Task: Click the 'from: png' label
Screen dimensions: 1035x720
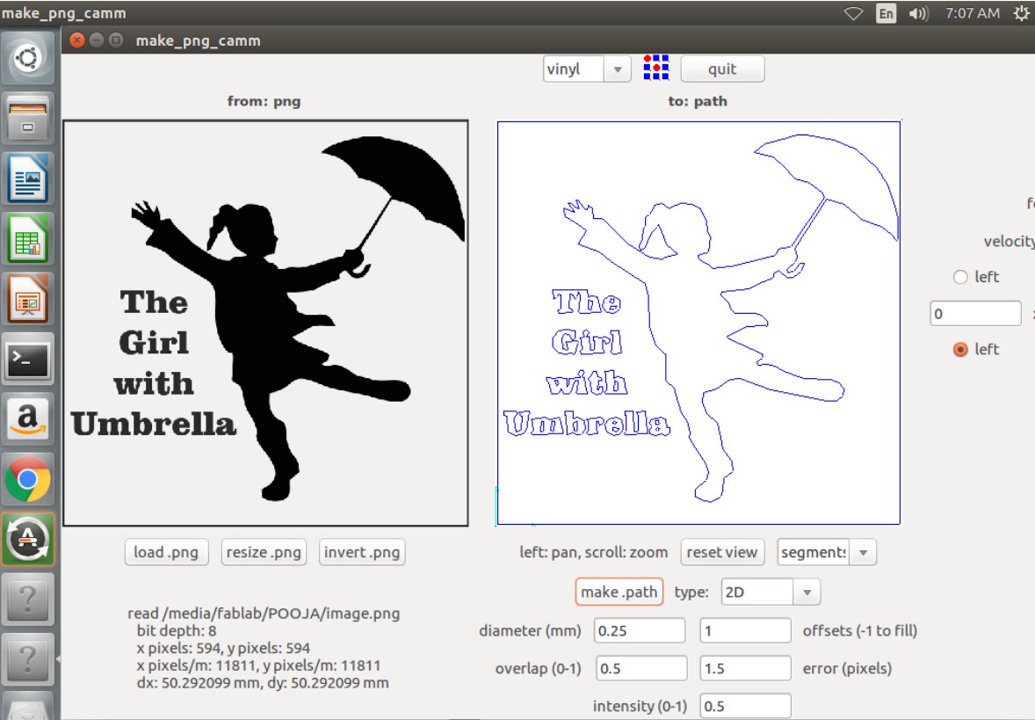Action: click(x=264, y=102)
